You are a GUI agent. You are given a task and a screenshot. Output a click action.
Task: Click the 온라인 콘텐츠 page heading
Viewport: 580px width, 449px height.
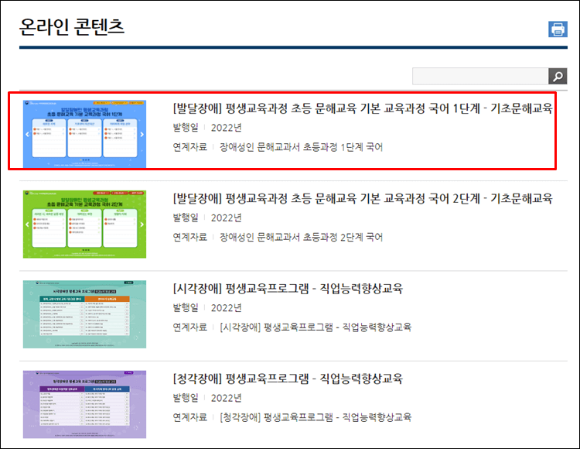click(x=72, y=27)
